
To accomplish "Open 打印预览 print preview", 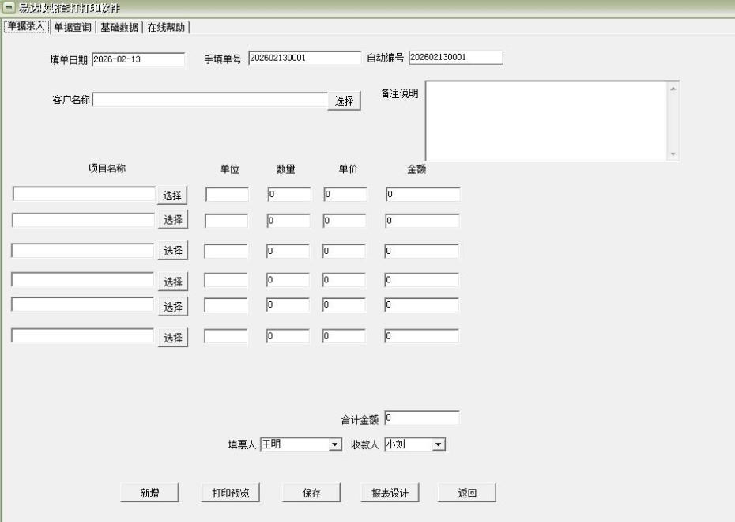I will (x=230, y=493).
